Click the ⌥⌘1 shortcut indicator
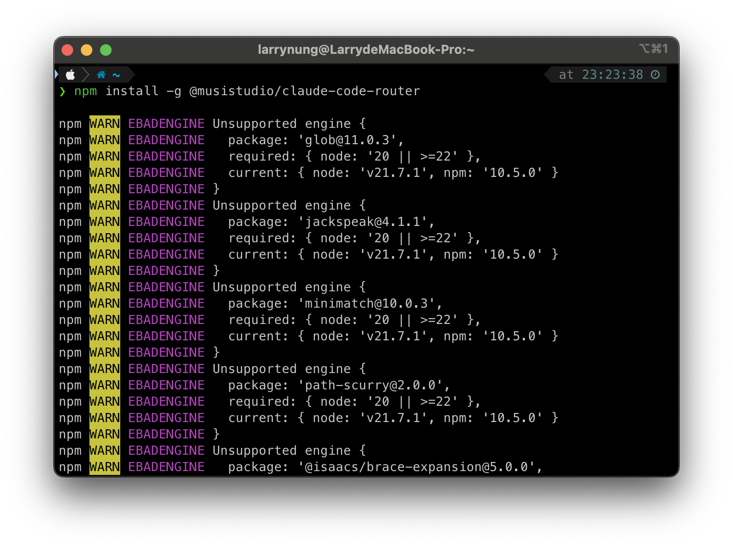Screen dimensions: 733x548 [653, 49]
